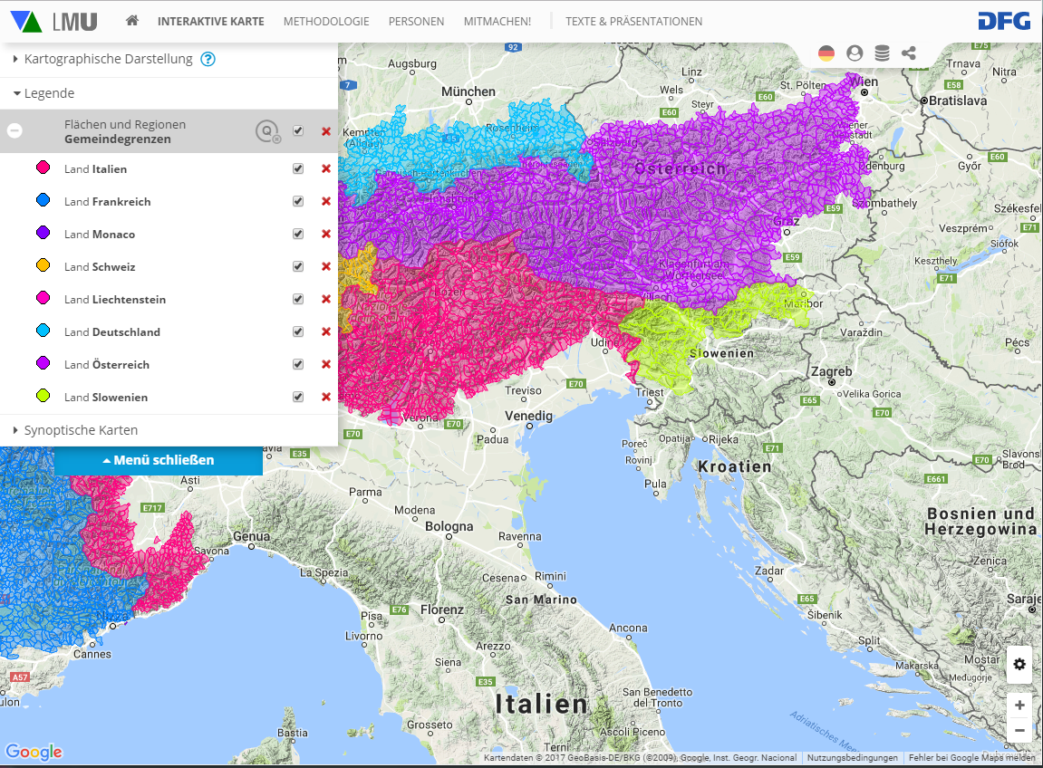
Task: Click the home icon in navigation bar
Action: click(x=132, y=21)
